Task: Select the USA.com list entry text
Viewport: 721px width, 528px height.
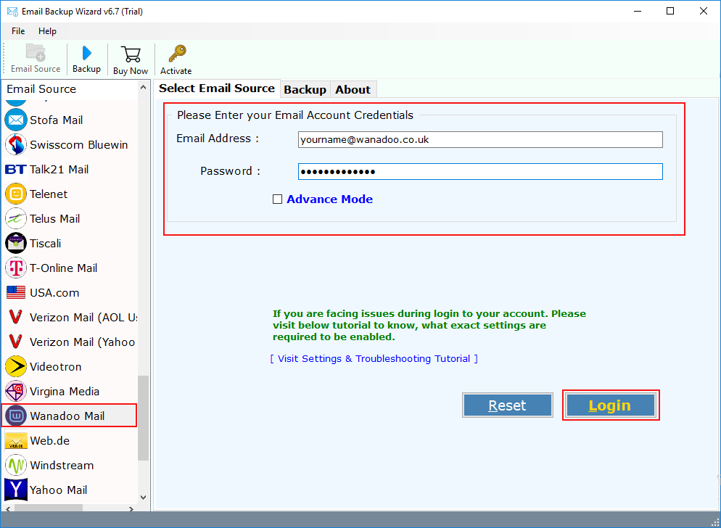Action: 54,292
